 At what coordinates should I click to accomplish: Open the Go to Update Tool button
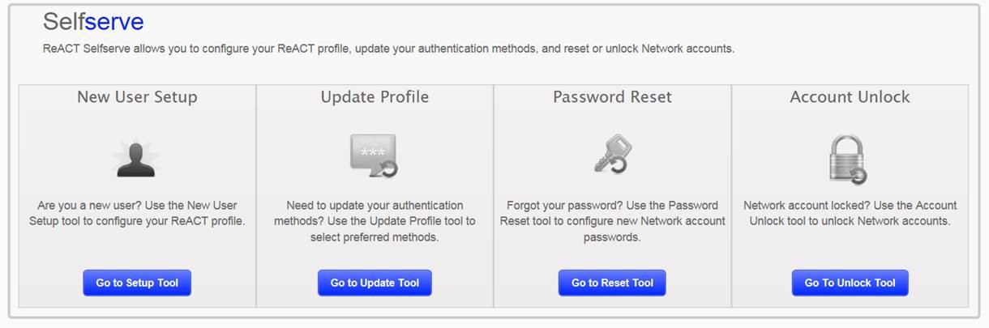coord(375,283)
